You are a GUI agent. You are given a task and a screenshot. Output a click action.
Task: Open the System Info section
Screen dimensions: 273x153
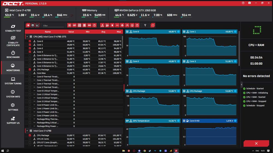tap(13, 94)
